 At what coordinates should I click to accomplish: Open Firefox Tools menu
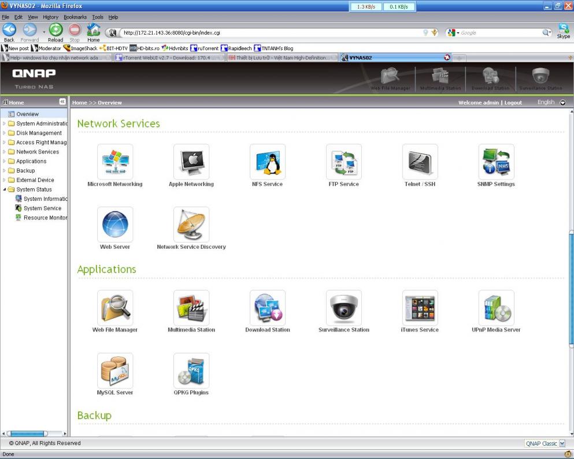pyautogui.click(x=98, y=17)
